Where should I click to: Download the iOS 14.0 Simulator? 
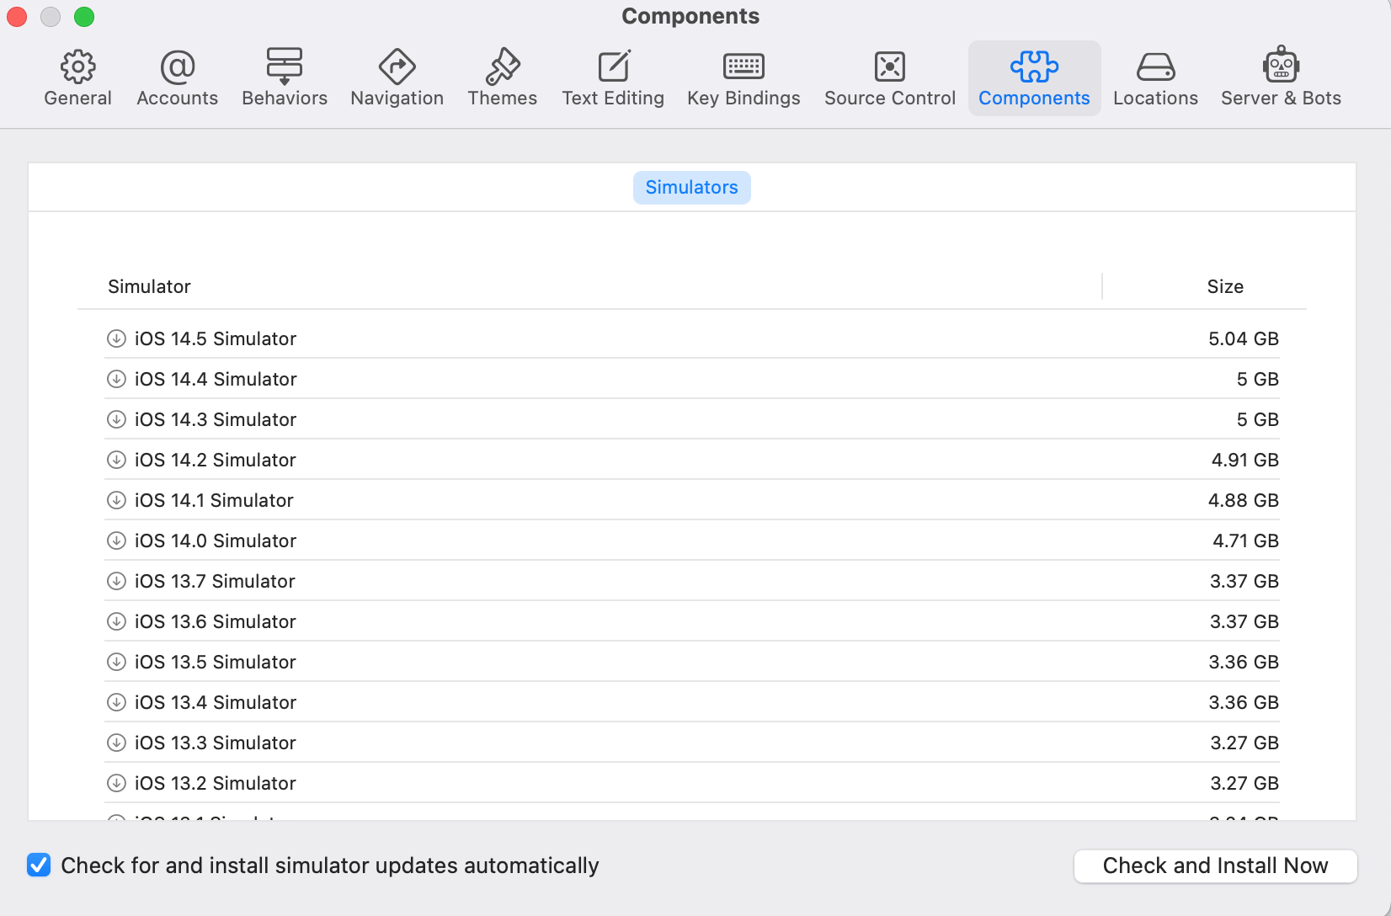point(116,541)
